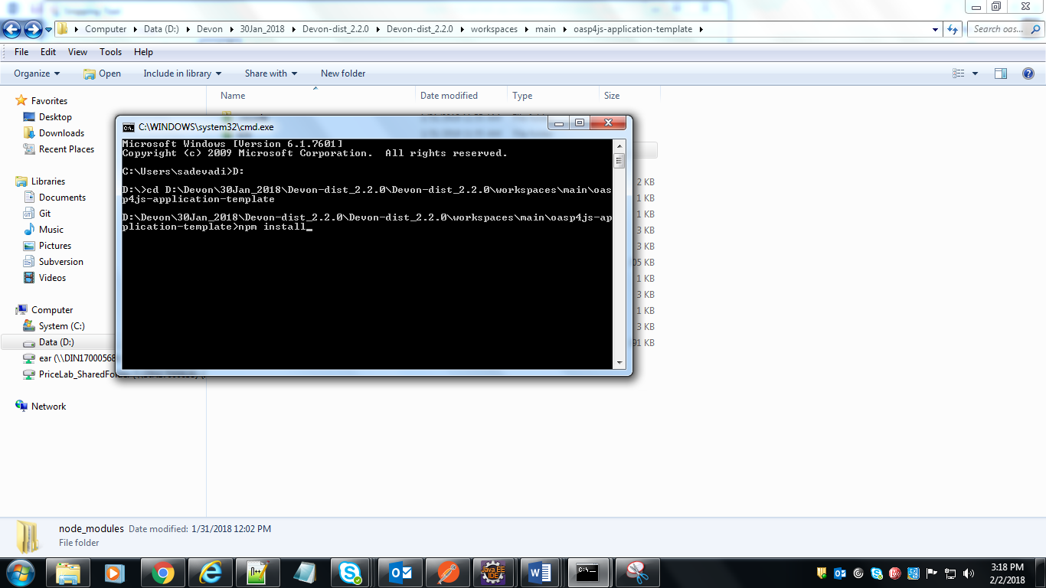Open the Tools menu

(x=110, y=52)
